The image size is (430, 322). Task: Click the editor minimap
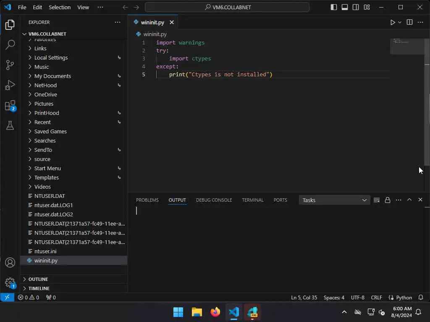click(x=407, y=47)
